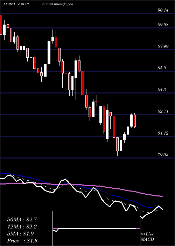The image size is (175, 246).
Task: Click the Price : 81.8 reading
Action: tap(22, 241)
